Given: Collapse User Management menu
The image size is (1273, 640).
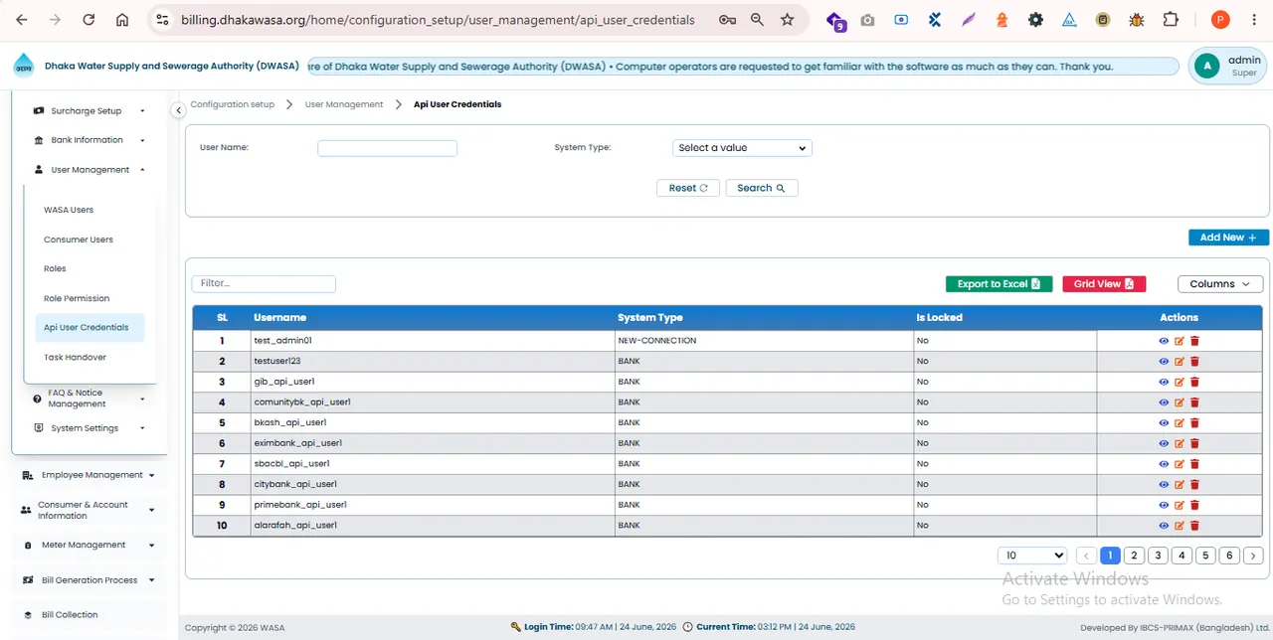Looking at the screenshot, I should (x=90, y=170).
